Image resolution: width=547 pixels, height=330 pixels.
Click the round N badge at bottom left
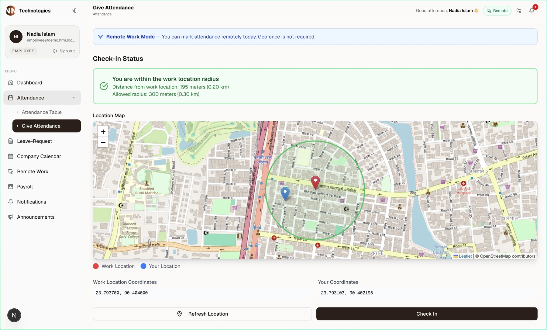(14, 315)
